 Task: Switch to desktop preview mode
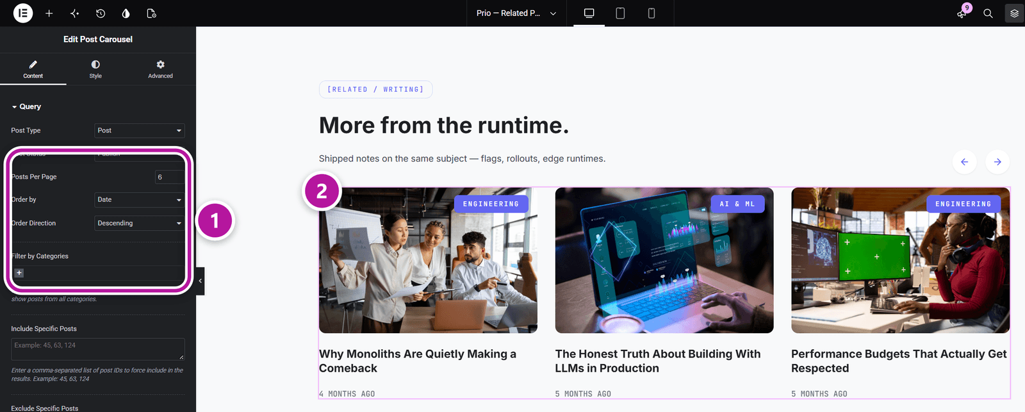coord(589,13)
